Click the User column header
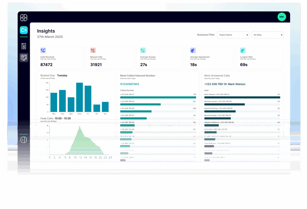This screenshot has width=307, height=209. (x=206, y=90)
